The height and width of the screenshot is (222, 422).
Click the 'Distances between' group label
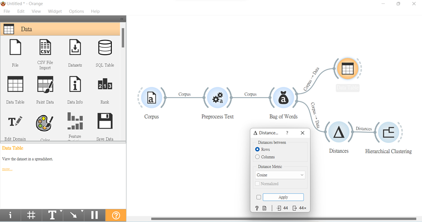pos(272,142)
